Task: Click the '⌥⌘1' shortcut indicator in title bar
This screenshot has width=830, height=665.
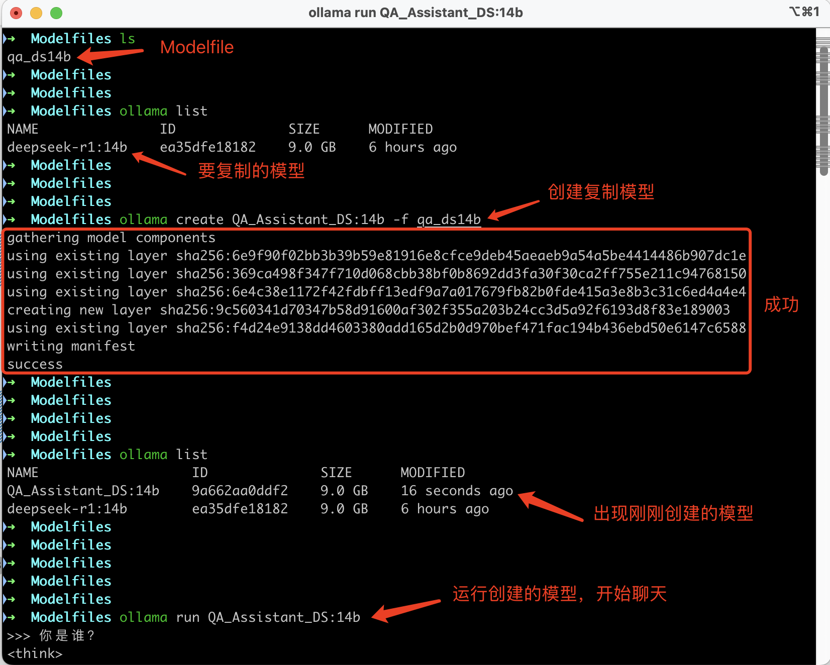Action: (x=804, y=12)
